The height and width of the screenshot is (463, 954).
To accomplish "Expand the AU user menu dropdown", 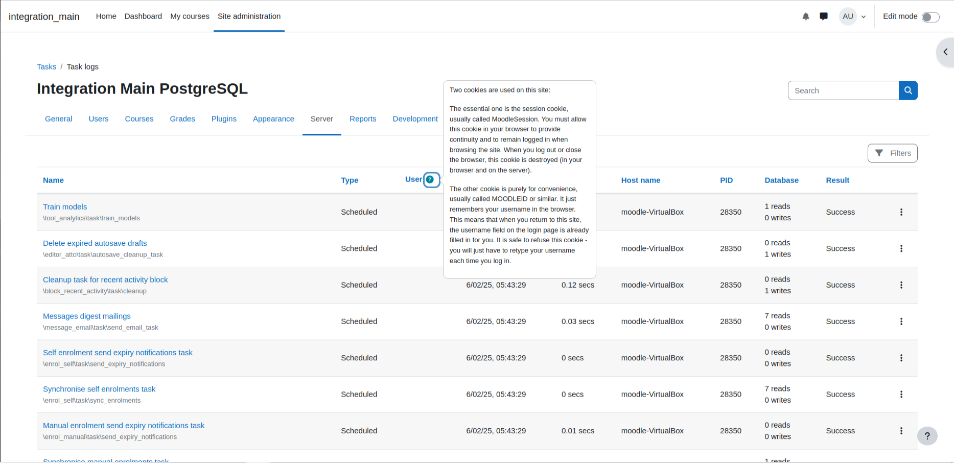I will 853,16.
